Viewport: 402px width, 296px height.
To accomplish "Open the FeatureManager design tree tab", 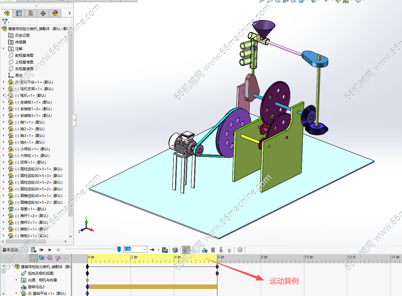I will click(x=7, y=13).
